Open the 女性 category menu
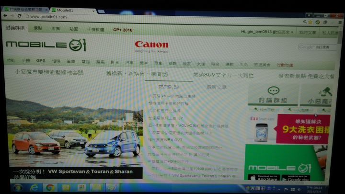345x194 pixels. pyautogui.click(x=201, y=64)
